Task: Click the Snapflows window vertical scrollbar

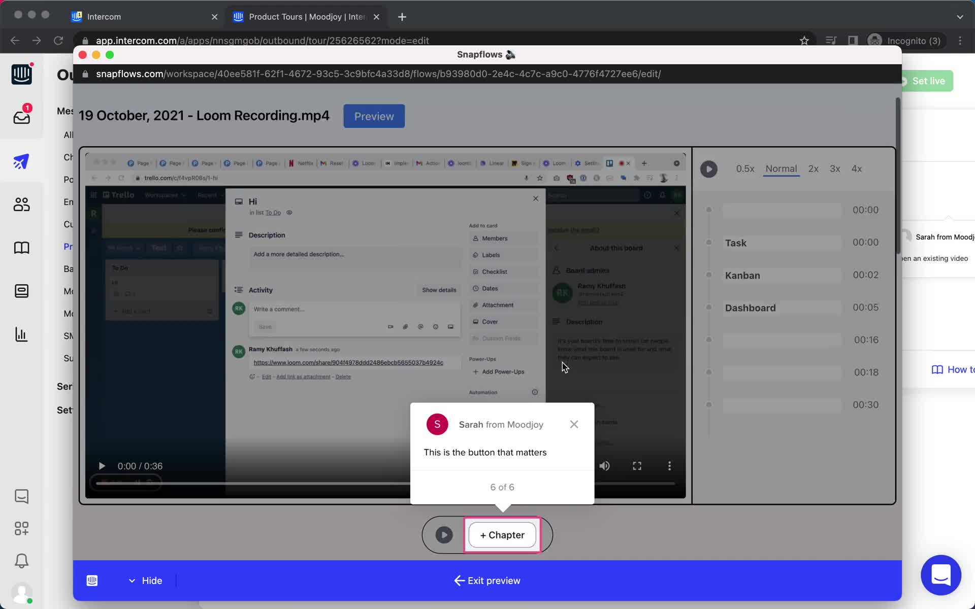Action: click(897, 175)
